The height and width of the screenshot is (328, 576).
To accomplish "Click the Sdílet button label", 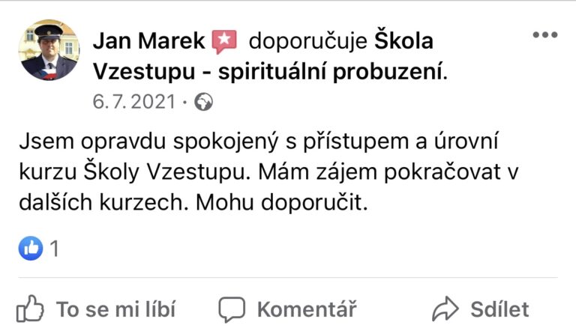I will coord(500,309).
